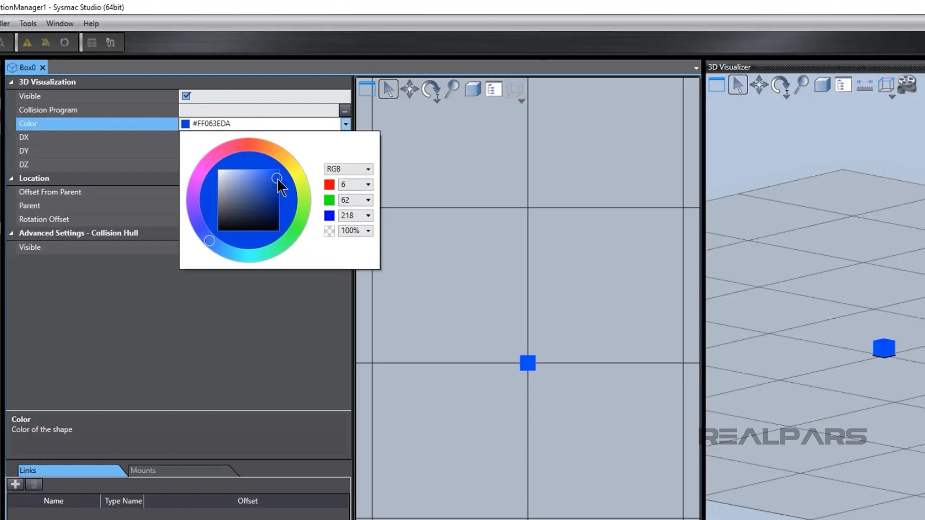Select the zoom magnifier in the Box0 editor toolbar
The width and height of the screenshot is (925, 520).
click(x=452, y=89)
